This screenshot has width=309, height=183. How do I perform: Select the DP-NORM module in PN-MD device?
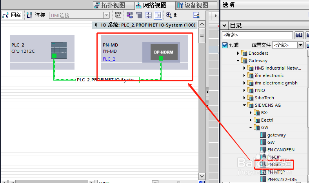pyautogui.click(x=164, y=52)
